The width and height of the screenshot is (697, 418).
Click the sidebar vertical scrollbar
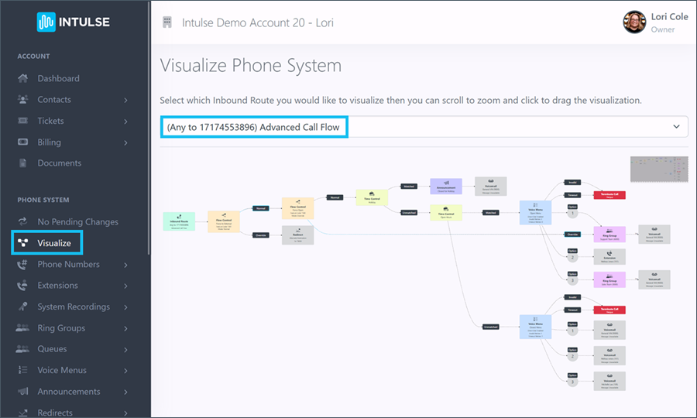coord(149,128)
